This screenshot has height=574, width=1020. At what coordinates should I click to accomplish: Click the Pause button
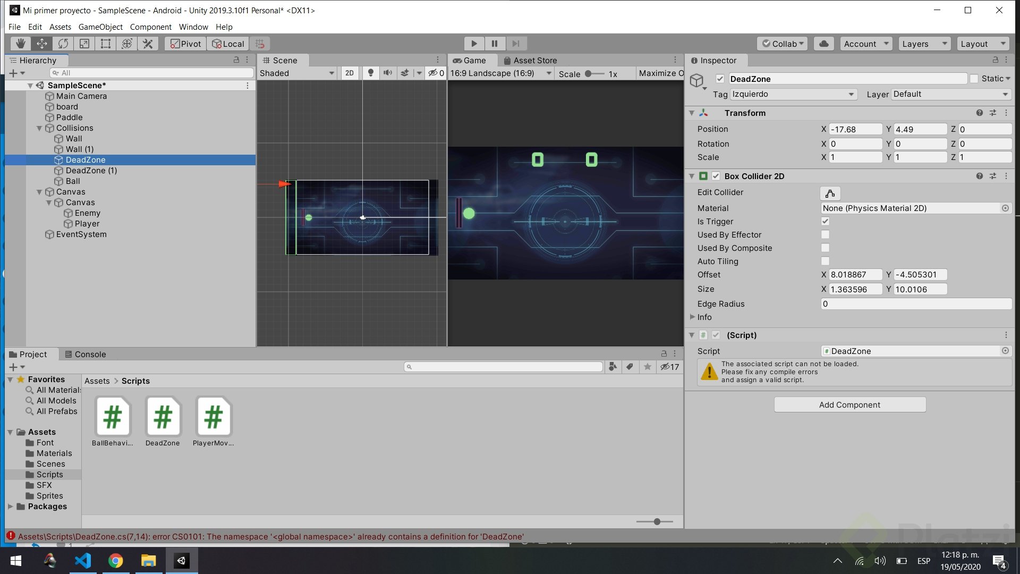pos(495,44)
